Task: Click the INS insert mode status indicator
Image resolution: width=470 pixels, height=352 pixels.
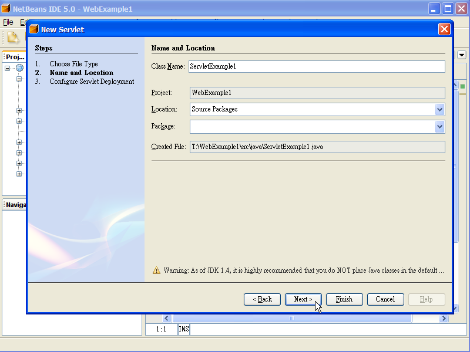Action: (184, 329)
